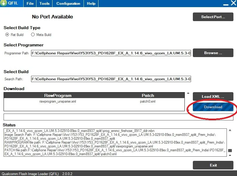This screenshot has height=176, width=237.
Task: Click the Load XML button
Action: [x=213, y=96]
